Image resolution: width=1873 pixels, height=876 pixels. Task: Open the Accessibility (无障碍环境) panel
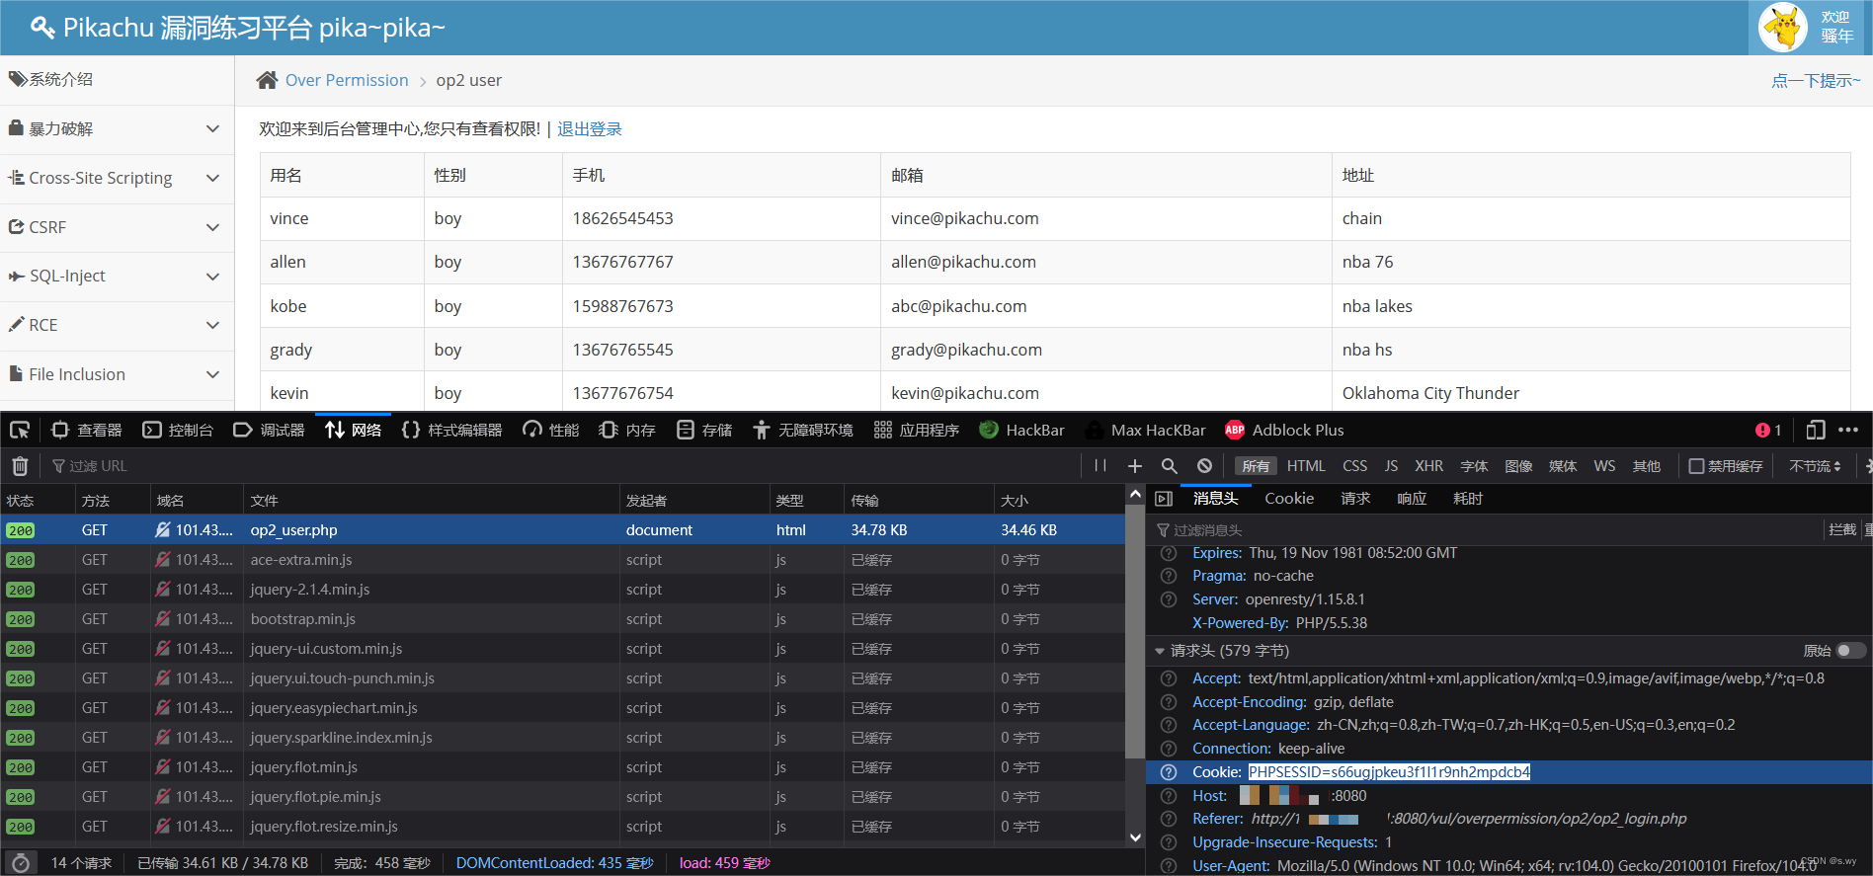803,430
